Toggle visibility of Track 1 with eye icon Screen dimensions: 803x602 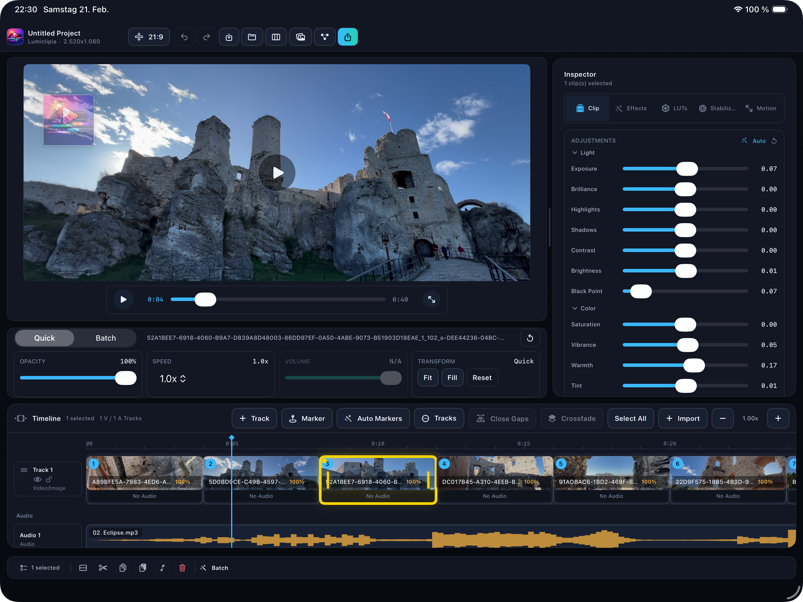[37, 479]
